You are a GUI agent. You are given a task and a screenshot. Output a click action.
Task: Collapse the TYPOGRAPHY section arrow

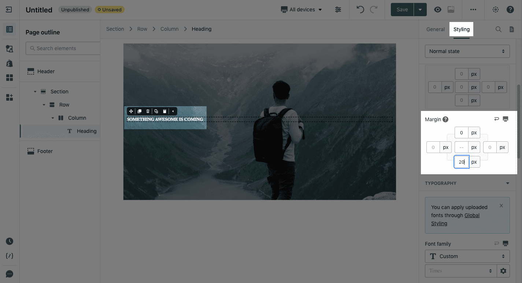508,183
